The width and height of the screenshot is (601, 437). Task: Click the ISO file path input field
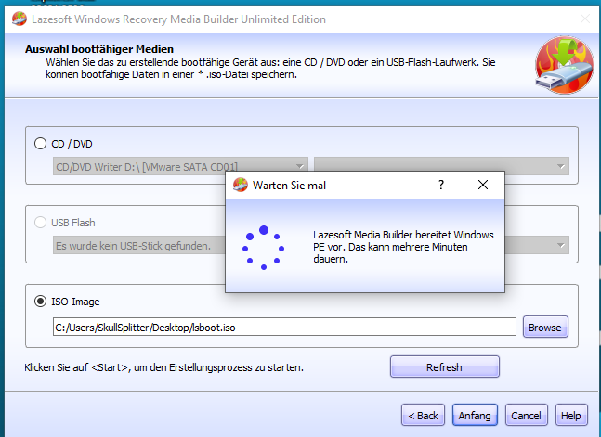(x=284, y=328)
